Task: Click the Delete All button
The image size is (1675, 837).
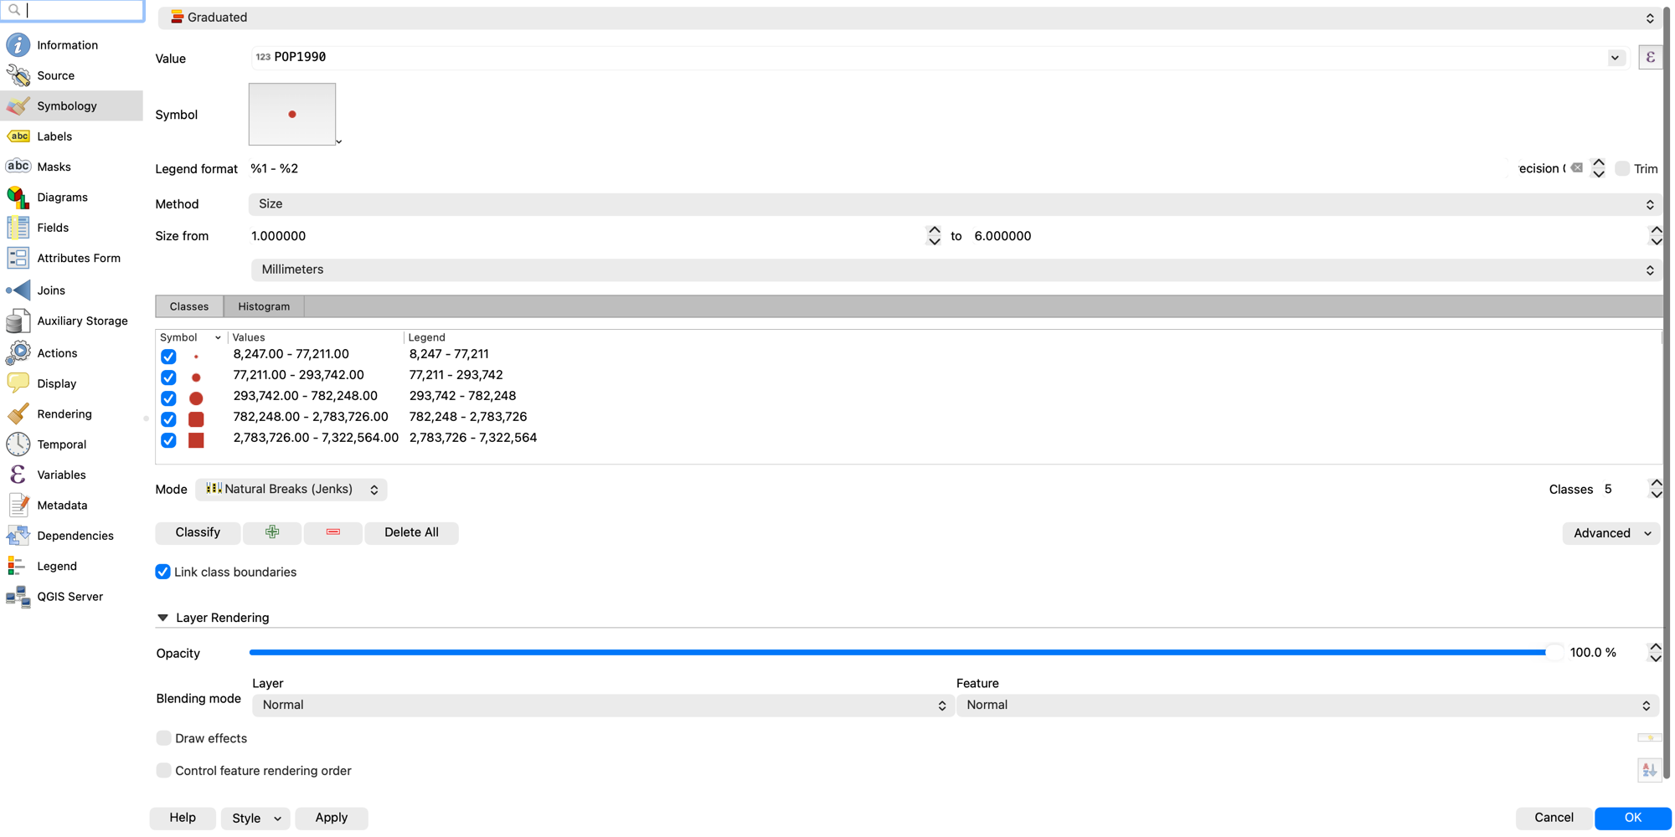Action: [411, 532]
